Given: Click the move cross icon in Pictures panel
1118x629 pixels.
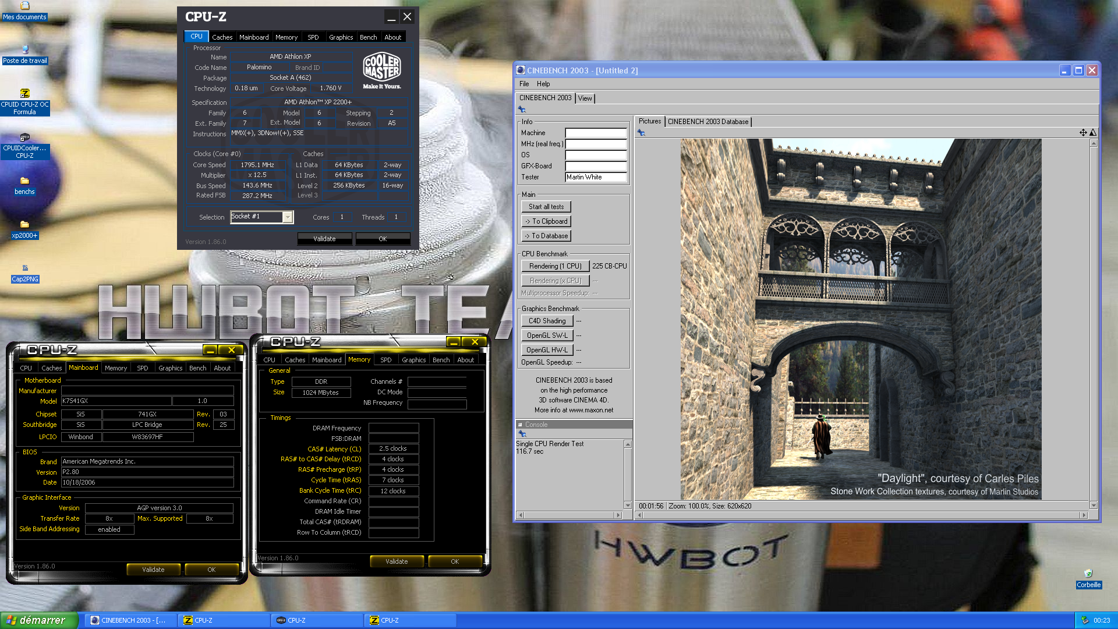Looking at the screenshot, I should 1083,133.
